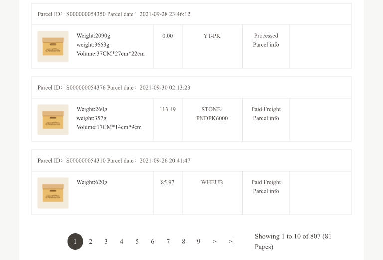Go to page 3
Viewport: 383px width, 260px height.
[x=106, y=242]
